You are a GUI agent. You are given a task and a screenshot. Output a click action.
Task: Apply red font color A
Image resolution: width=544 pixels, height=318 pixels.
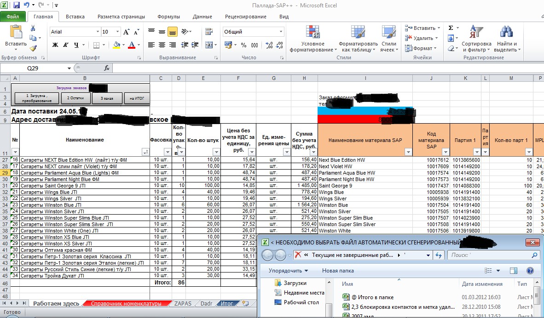132,45
